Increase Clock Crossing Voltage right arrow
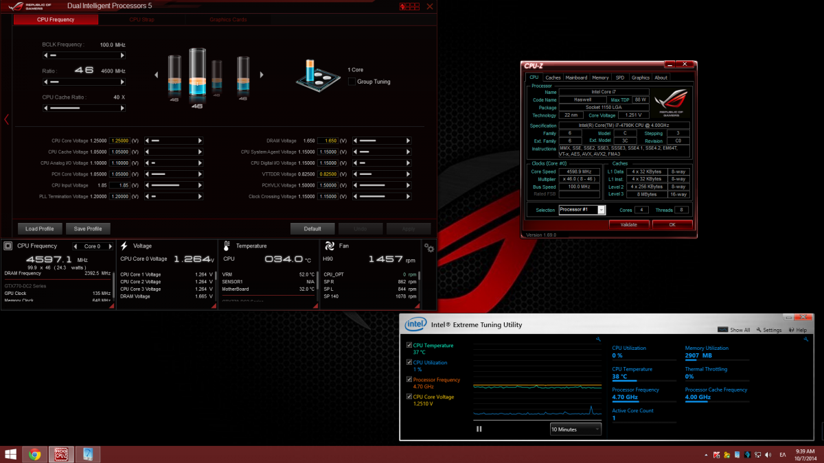Image resolution: width=824 pixels, height=463 pixels. point(409,196)
